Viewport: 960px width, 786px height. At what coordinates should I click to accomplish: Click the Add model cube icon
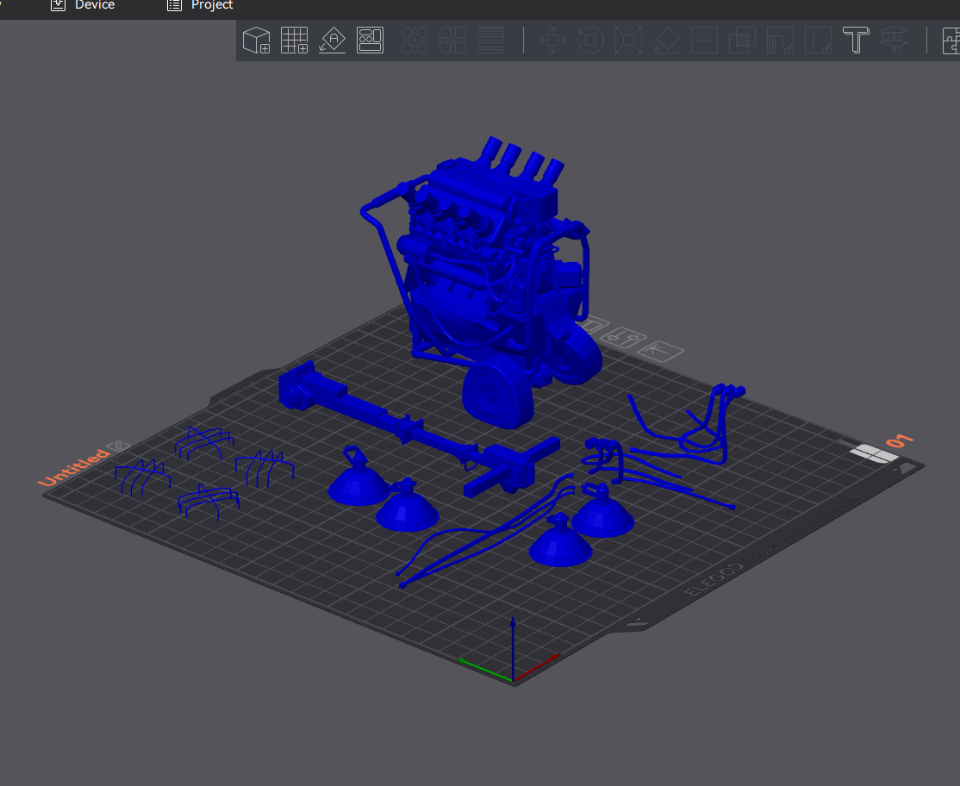[x=257, y=41]
